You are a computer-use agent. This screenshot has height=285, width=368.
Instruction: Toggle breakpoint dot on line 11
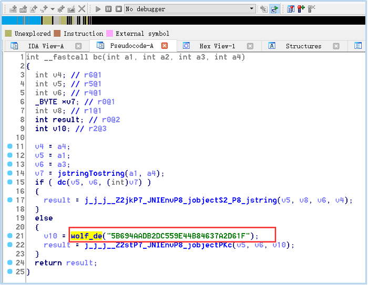pos(9,146)
